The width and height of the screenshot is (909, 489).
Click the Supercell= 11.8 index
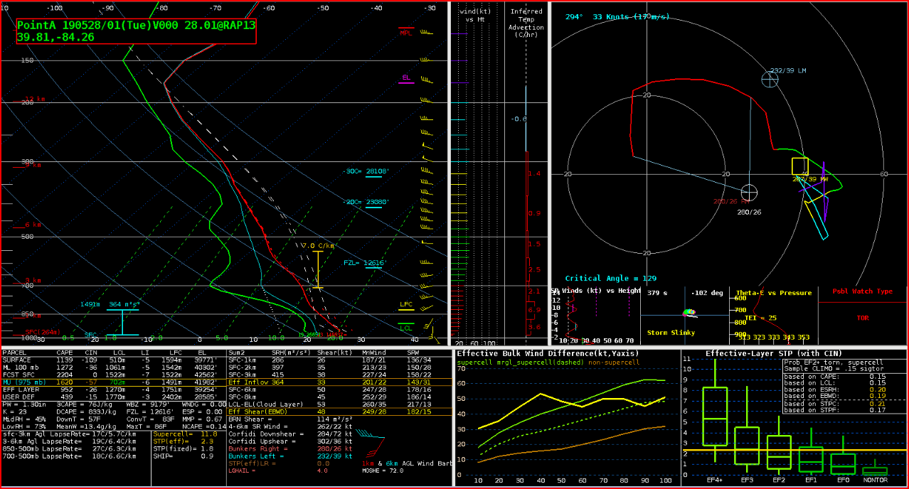(186, 433)
